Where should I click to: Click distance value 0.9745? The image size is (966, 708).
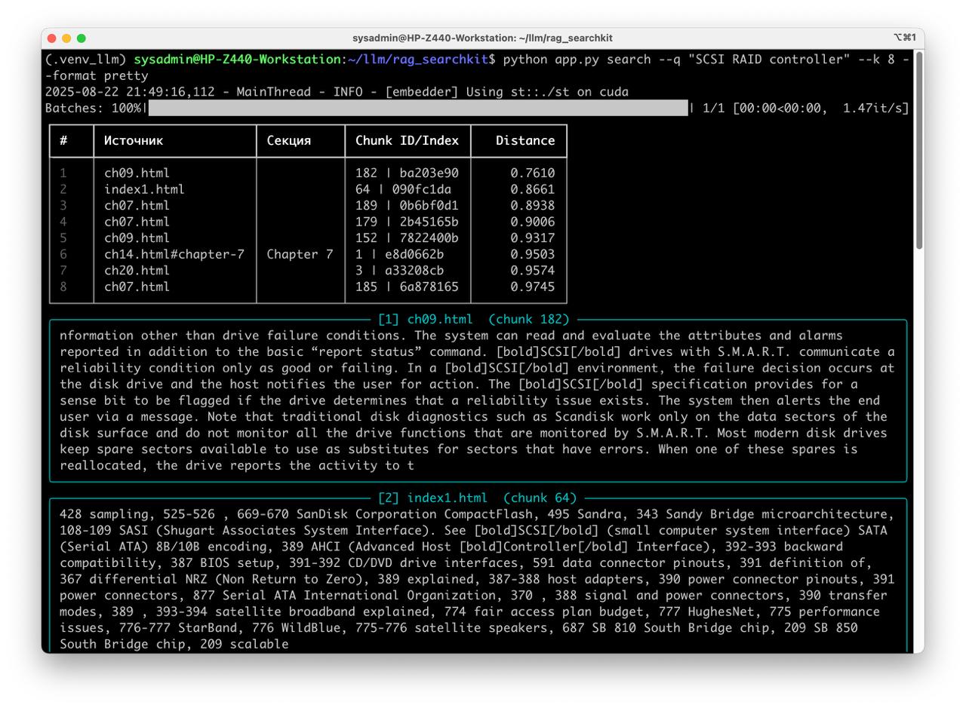[x=533, y=287]
